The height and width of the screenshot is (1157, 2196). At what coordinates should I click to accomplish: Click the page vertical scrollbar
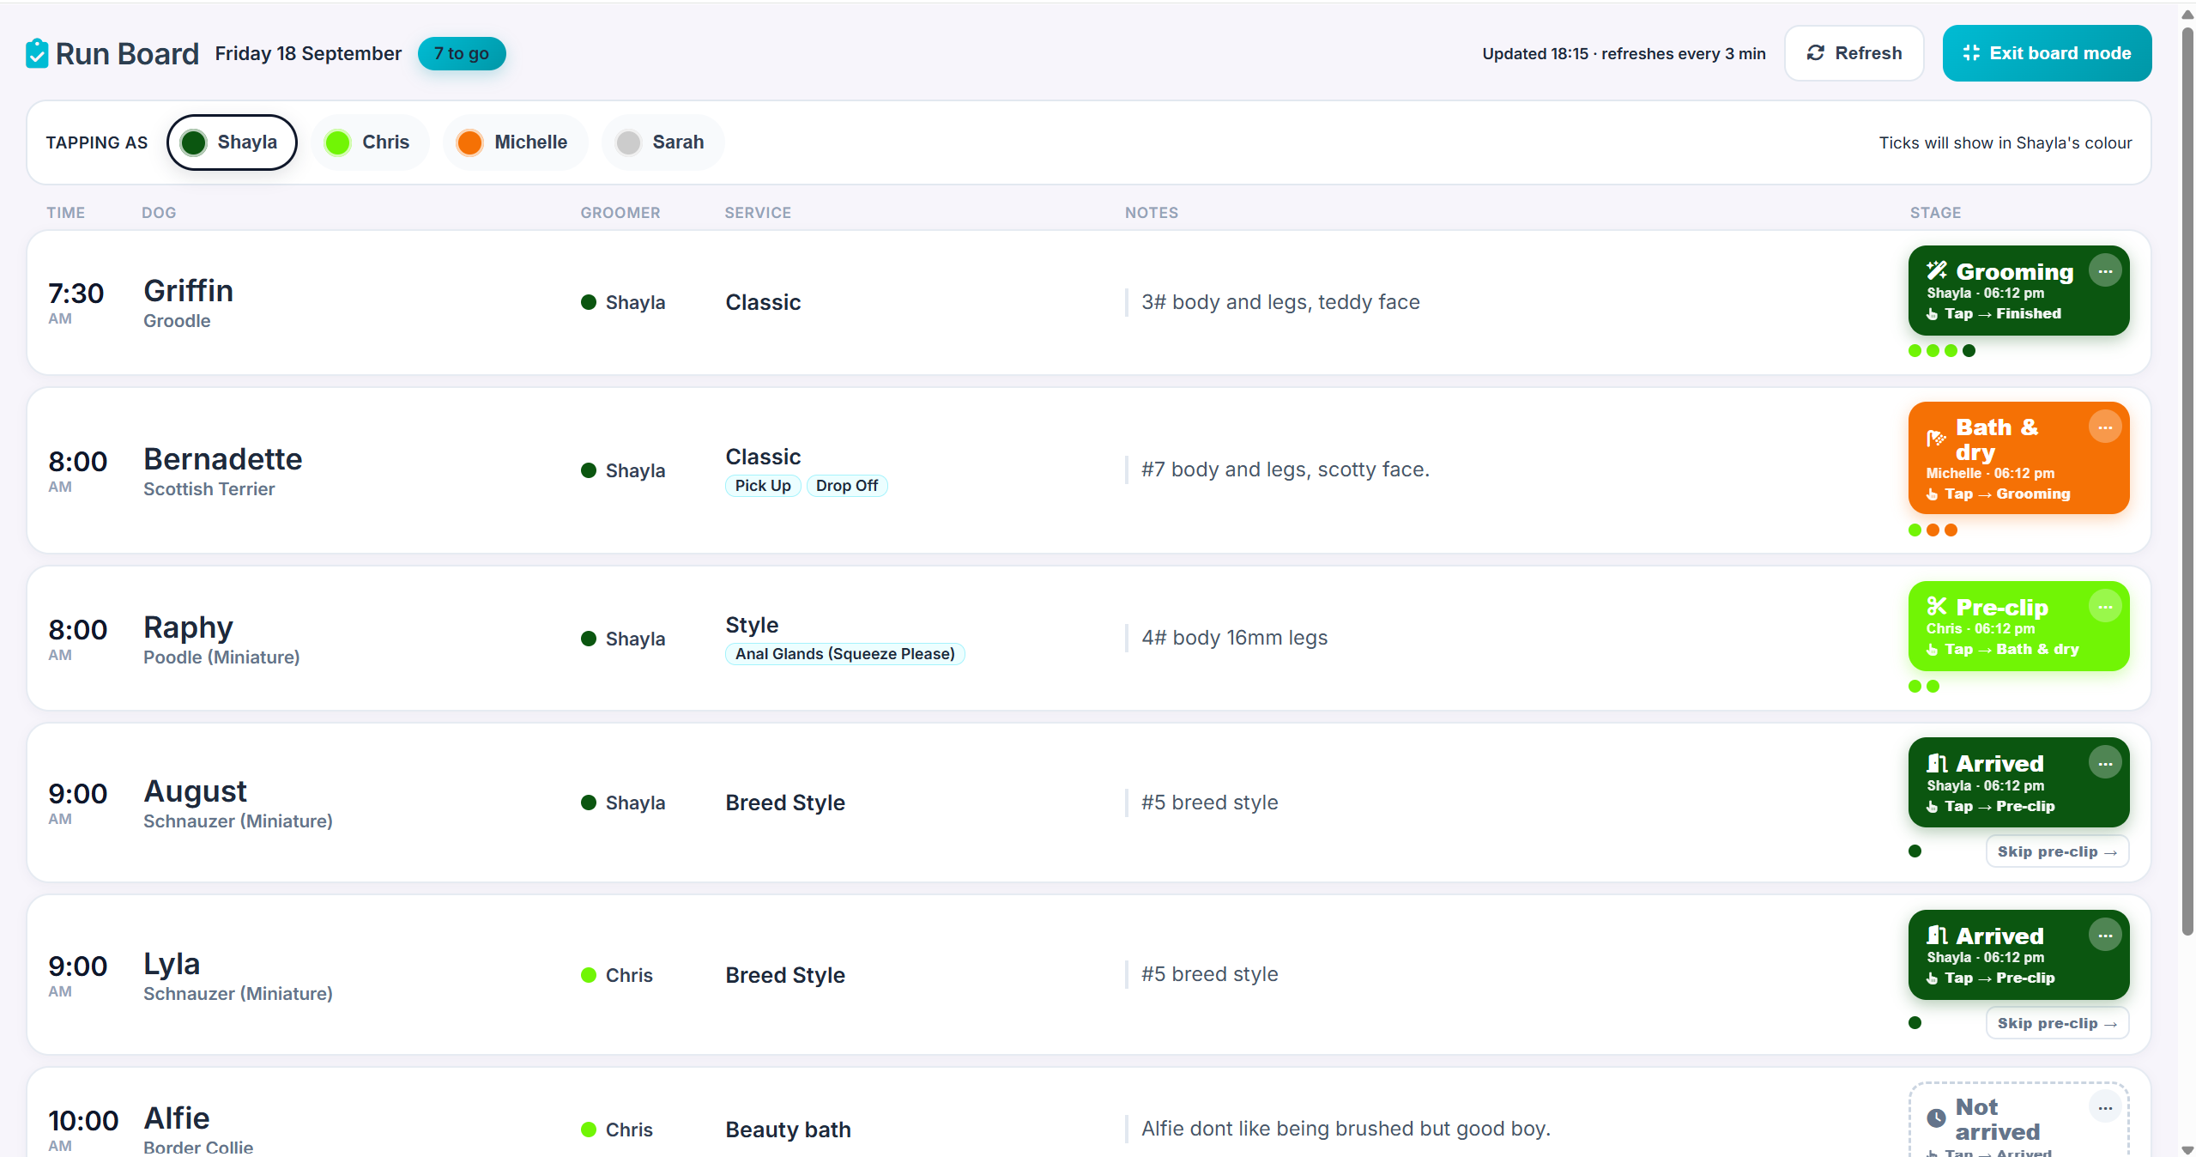(2187, 481)
